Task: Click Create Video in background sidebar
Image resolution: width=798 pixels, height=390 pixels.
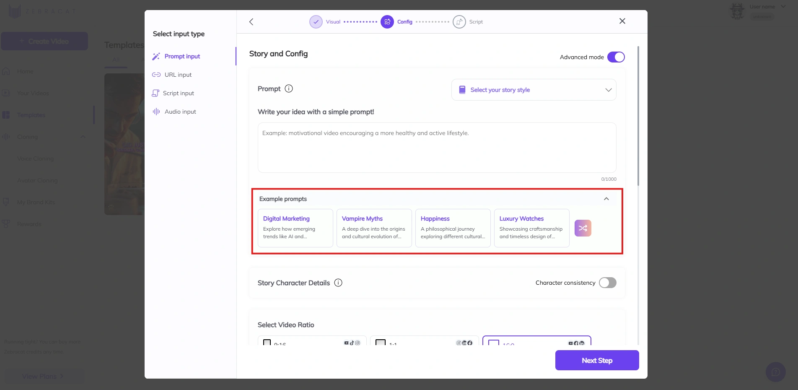Action: pyautogui.click(x=44, y=41)
